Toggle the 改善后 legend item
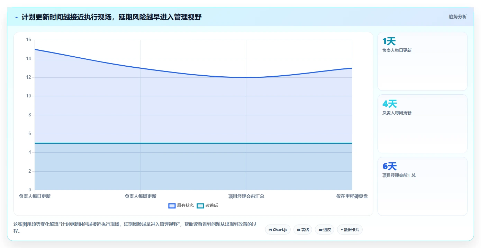The image size is (481, 248). [207, 206]
